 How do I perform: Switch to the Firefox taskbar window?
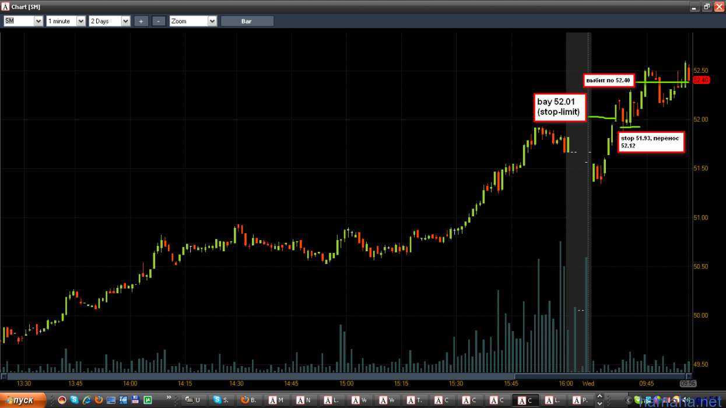click(249, 400)
